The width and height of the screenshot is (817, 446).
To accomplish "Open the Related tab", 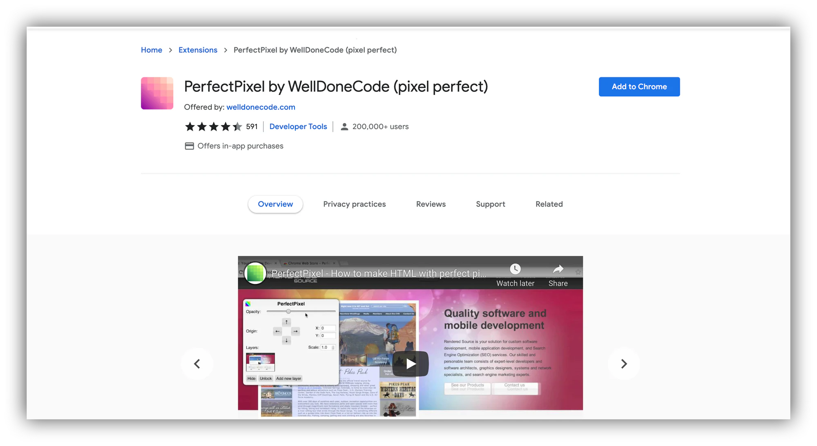I will click(x=549, y=204).
